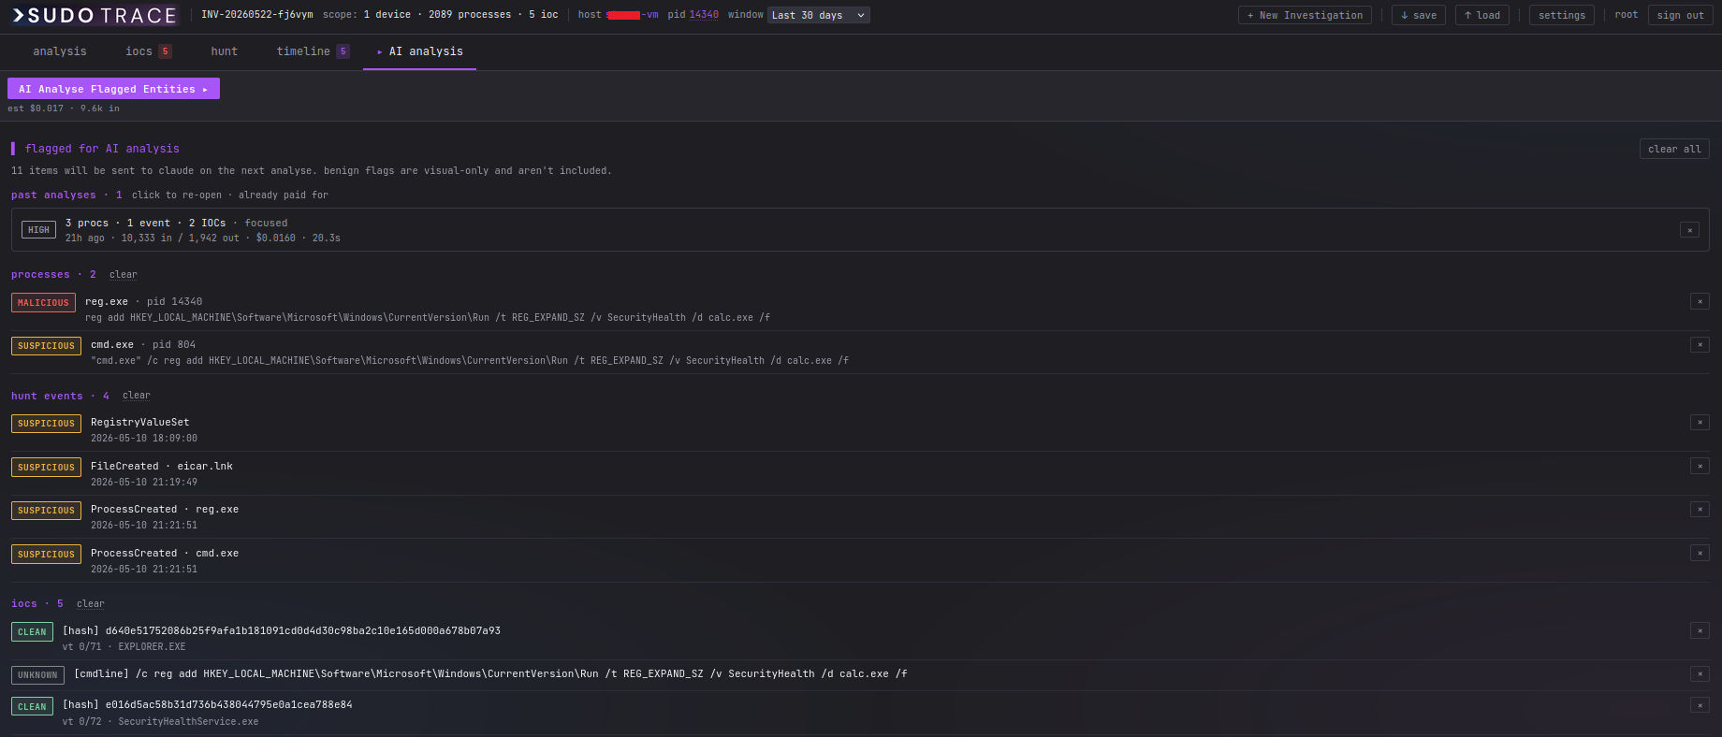Click the pid 14340 link in header

(x=704, y=15)
